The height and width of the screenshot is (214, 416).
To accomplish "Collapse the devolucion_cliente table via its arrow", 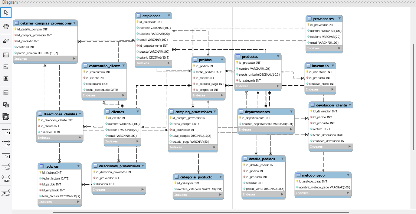I will click(350, 105).
